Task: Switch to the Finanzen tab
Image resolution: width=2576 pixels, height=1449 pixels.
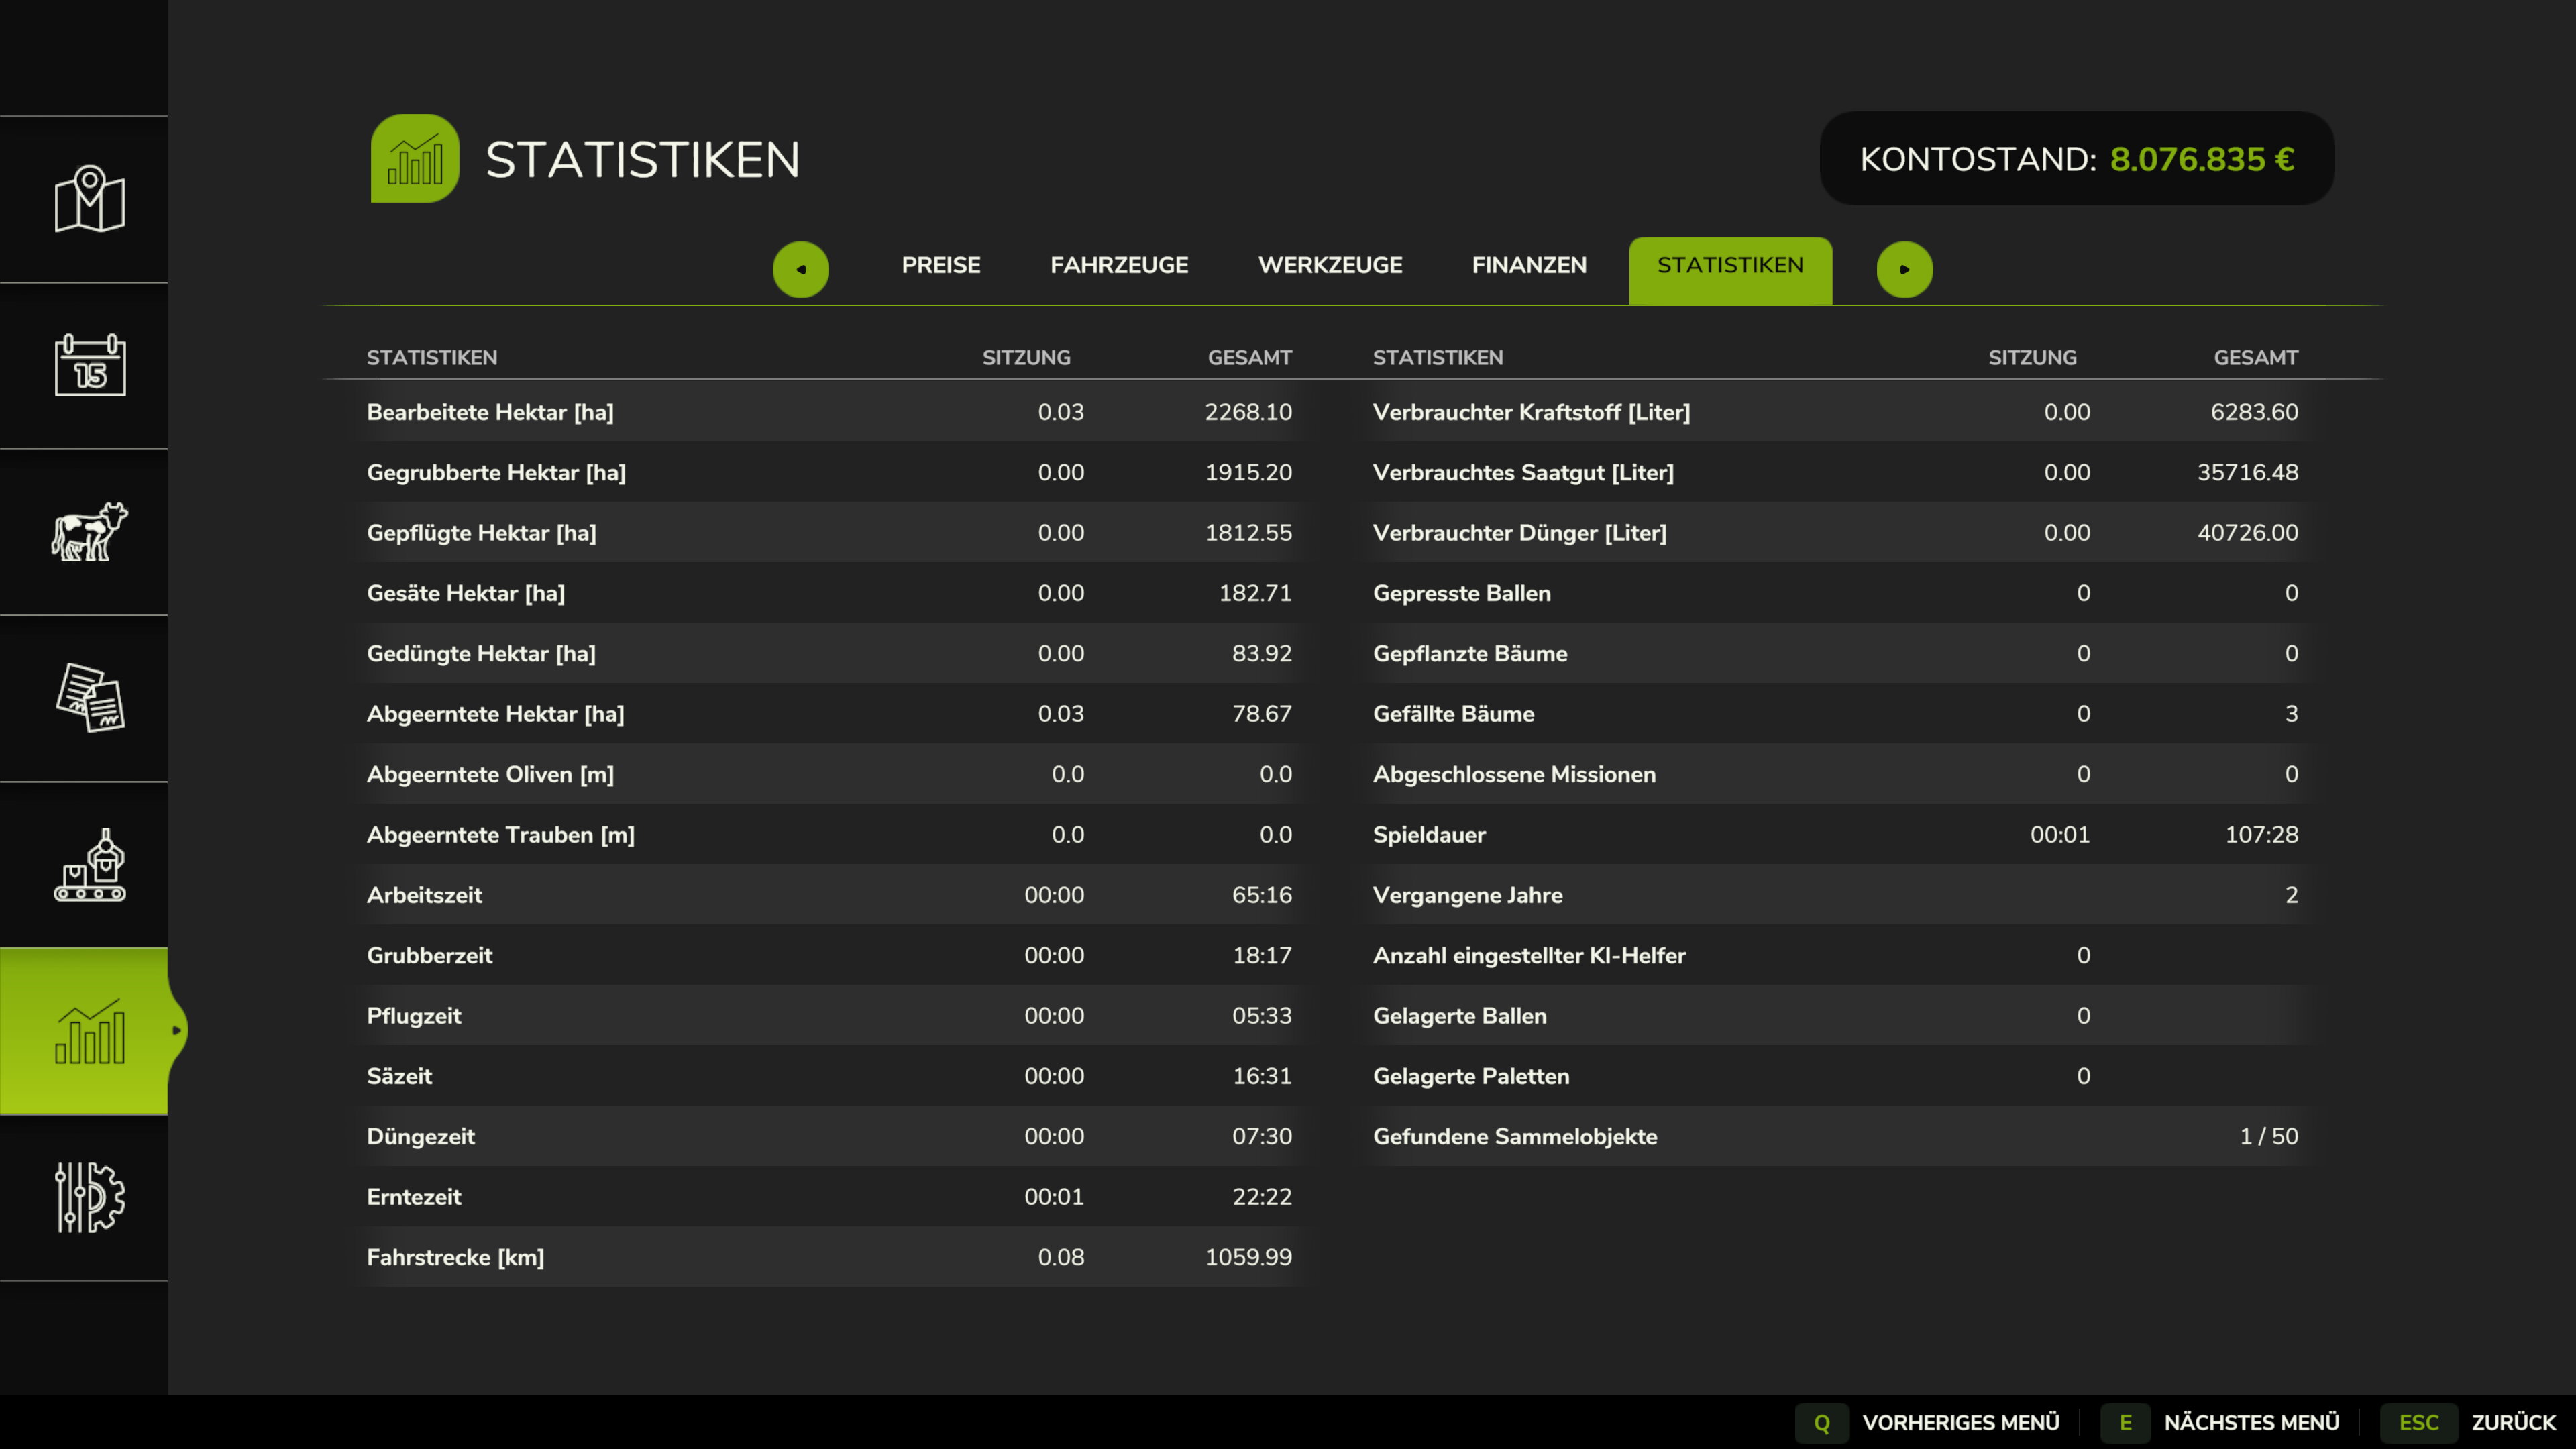Action: click(1529, 265)
